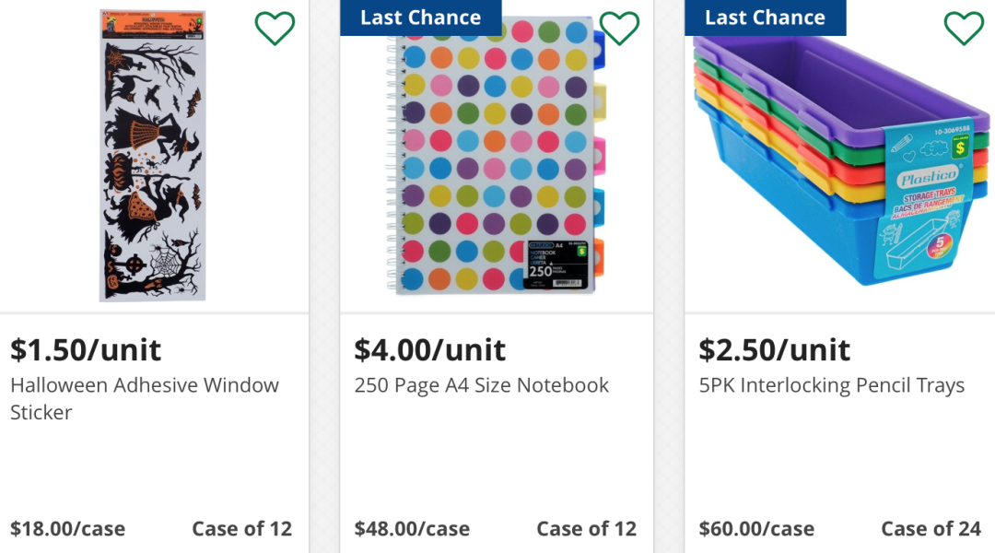Select the $1.50/unit price on sticker card

pyautogui.click(x=86, y=350)
